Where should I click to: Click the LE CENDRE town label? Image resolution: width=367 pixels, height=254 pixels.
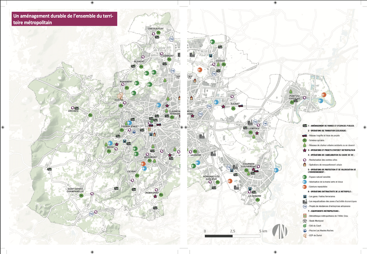pyautogui.click(x=255, y=196)
